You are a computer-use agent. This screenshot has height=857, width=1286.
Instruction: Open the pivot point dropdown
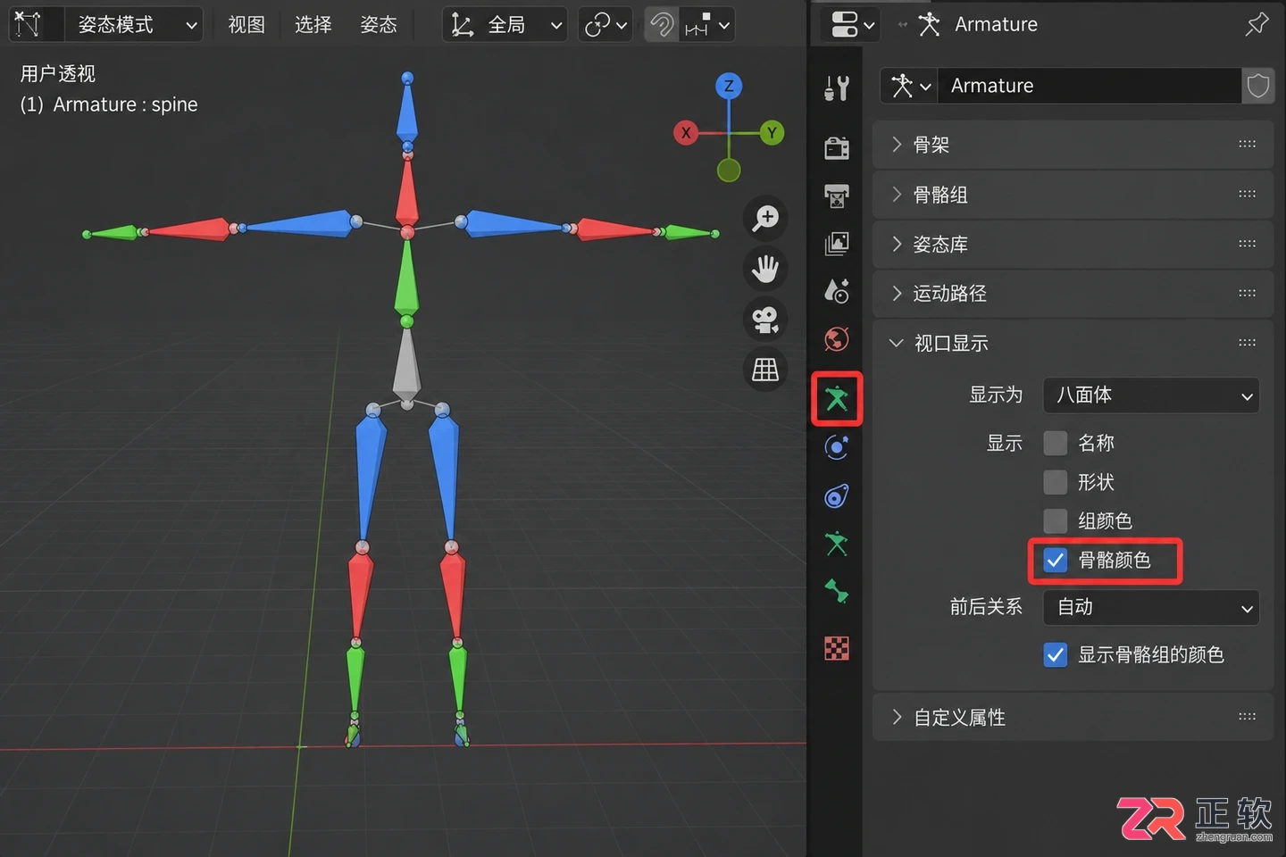click(x=606, y=25)
